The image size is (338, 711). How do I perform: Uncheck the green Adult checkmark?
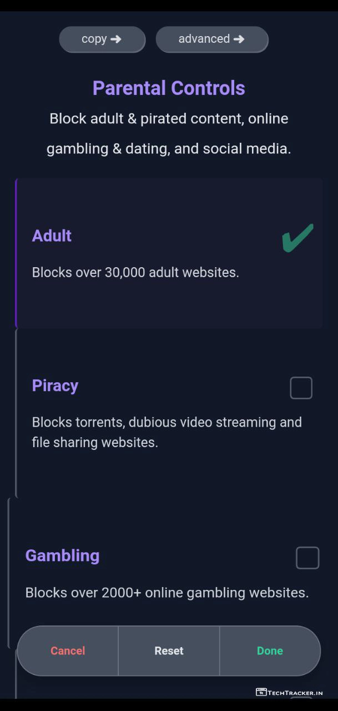pyautogui.click(x=297, y=238)
